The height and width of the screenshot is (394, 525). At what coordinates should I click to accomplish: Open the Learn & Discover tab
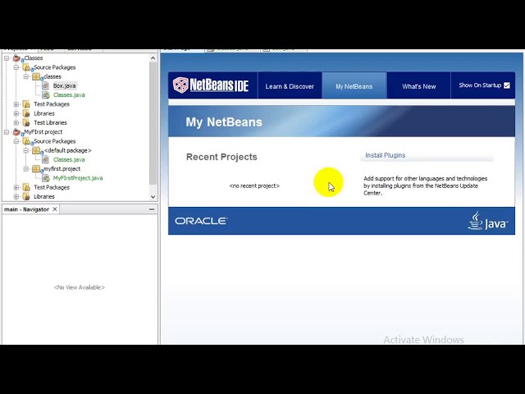[x=290, y=86]
